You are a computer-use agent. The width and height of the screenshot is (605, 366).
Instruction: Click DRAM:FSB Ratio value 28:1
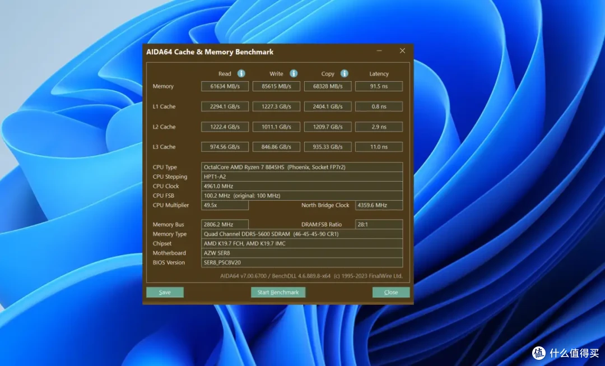click(379, 224)
